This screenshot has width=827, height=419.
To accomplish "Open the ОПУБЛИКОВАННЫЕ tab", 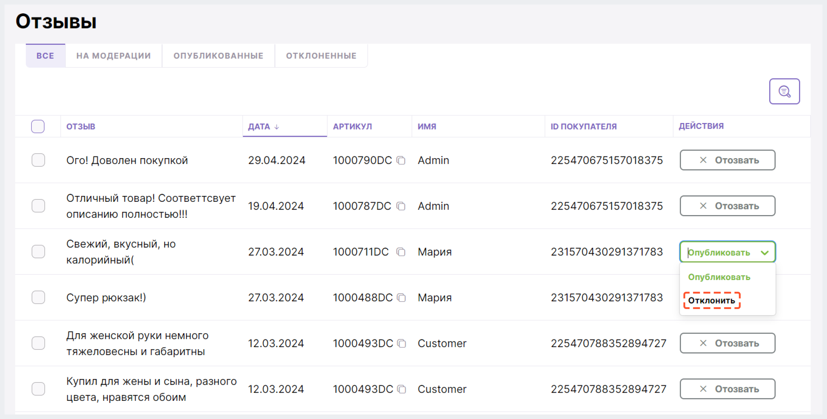I will (218, 56).
